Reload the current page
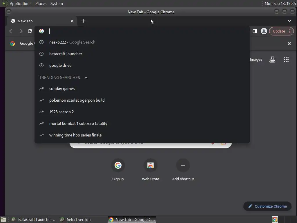The width and height of the screenshot is (297, 223). (x=30, y=31)
